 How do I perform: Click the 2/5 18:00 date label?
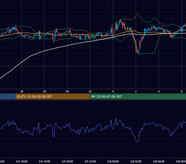44,161
